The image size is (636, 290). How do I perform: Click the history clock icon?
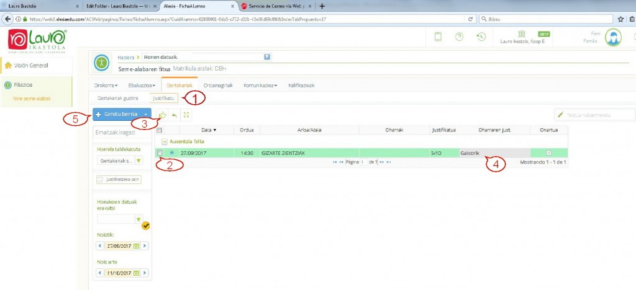(481, 37)
